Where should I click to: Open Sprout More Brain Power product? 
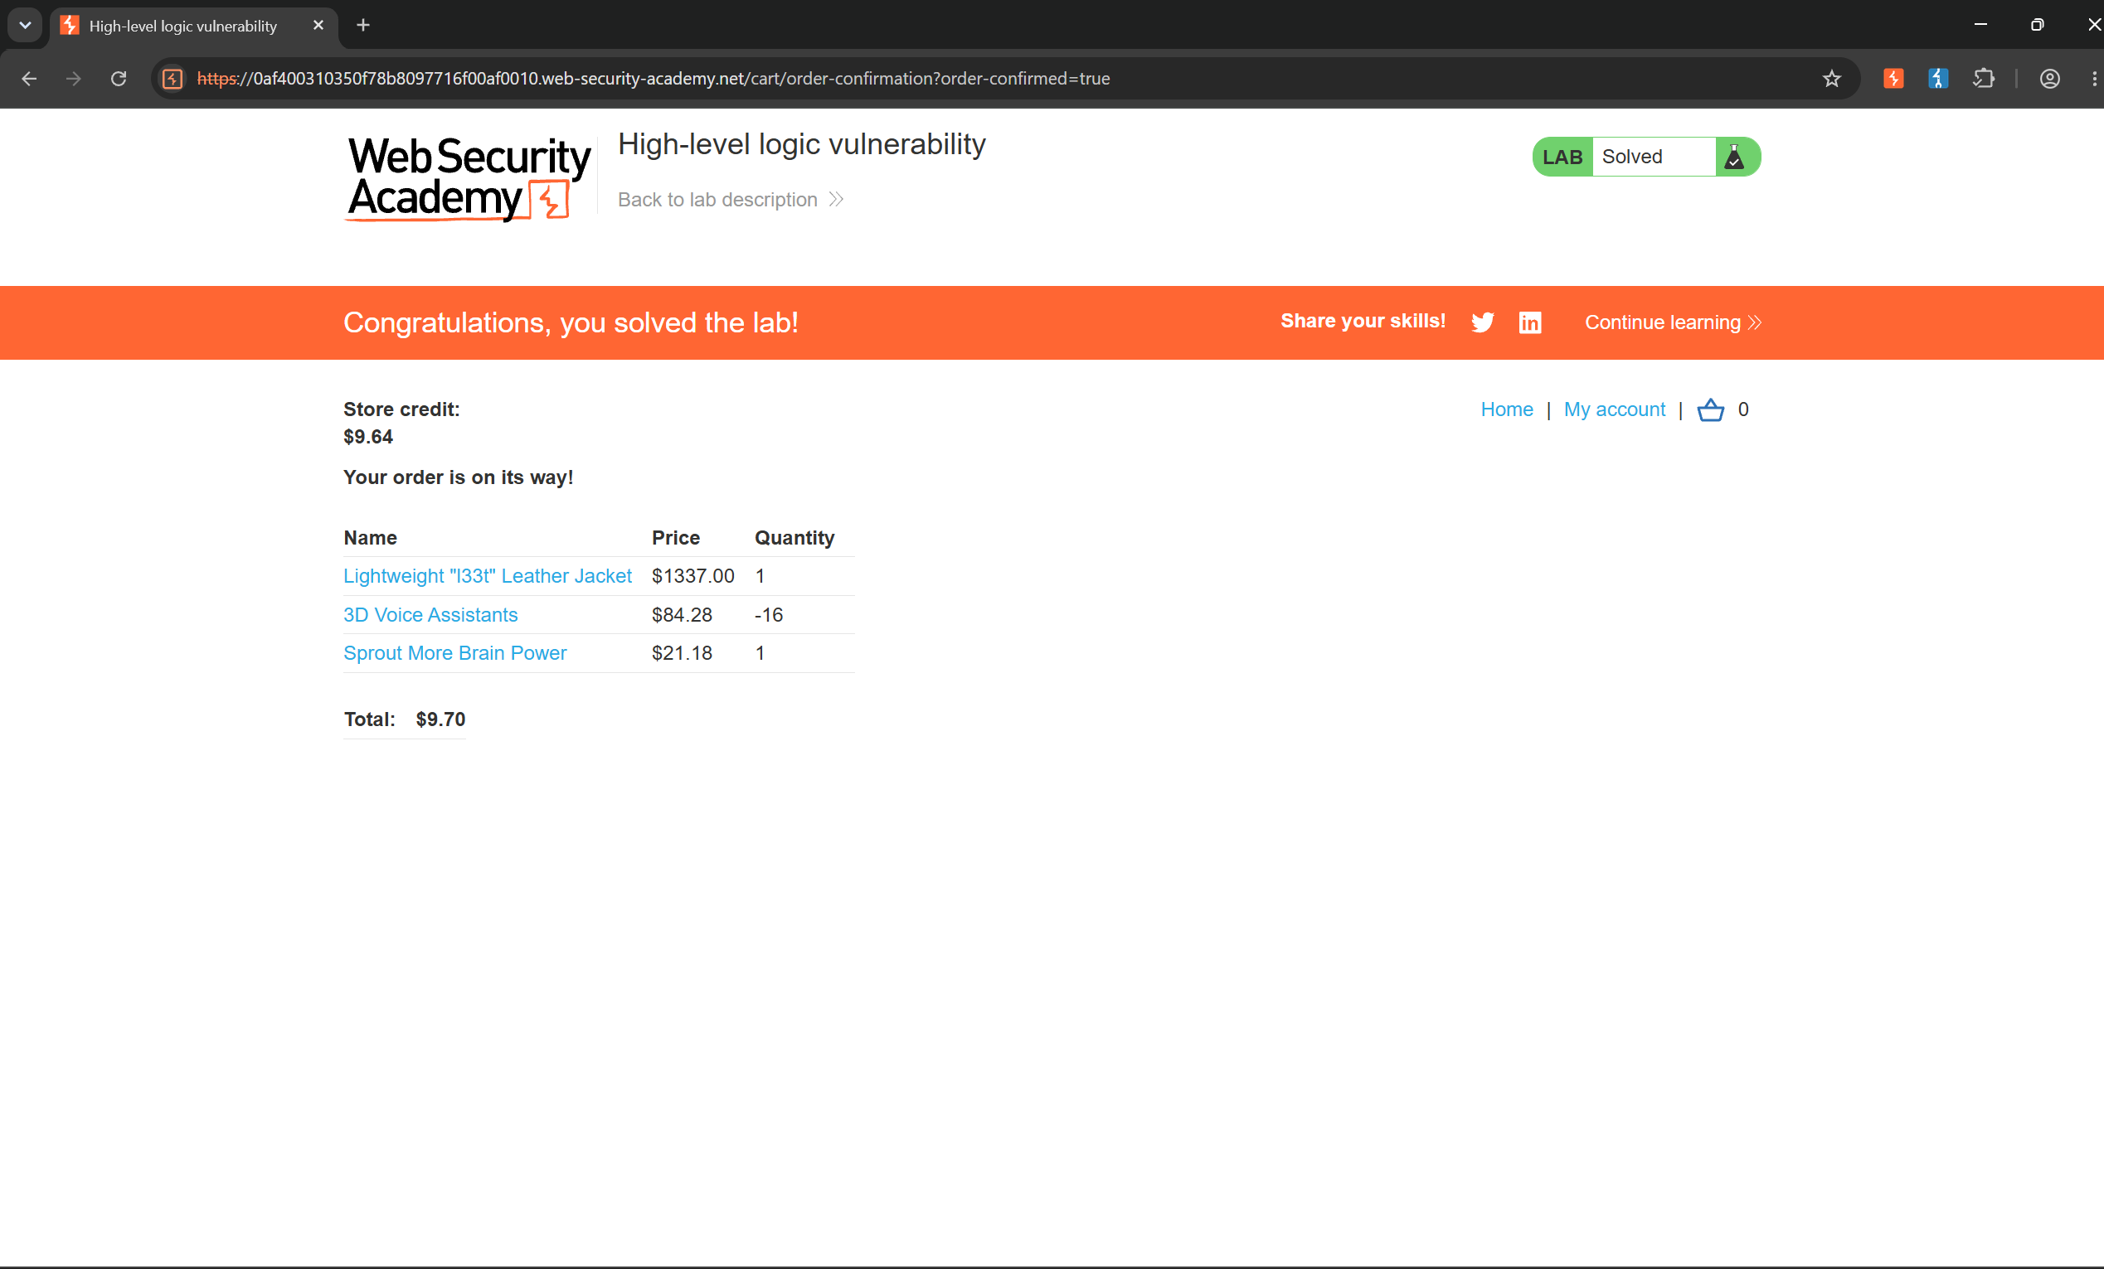454,653
